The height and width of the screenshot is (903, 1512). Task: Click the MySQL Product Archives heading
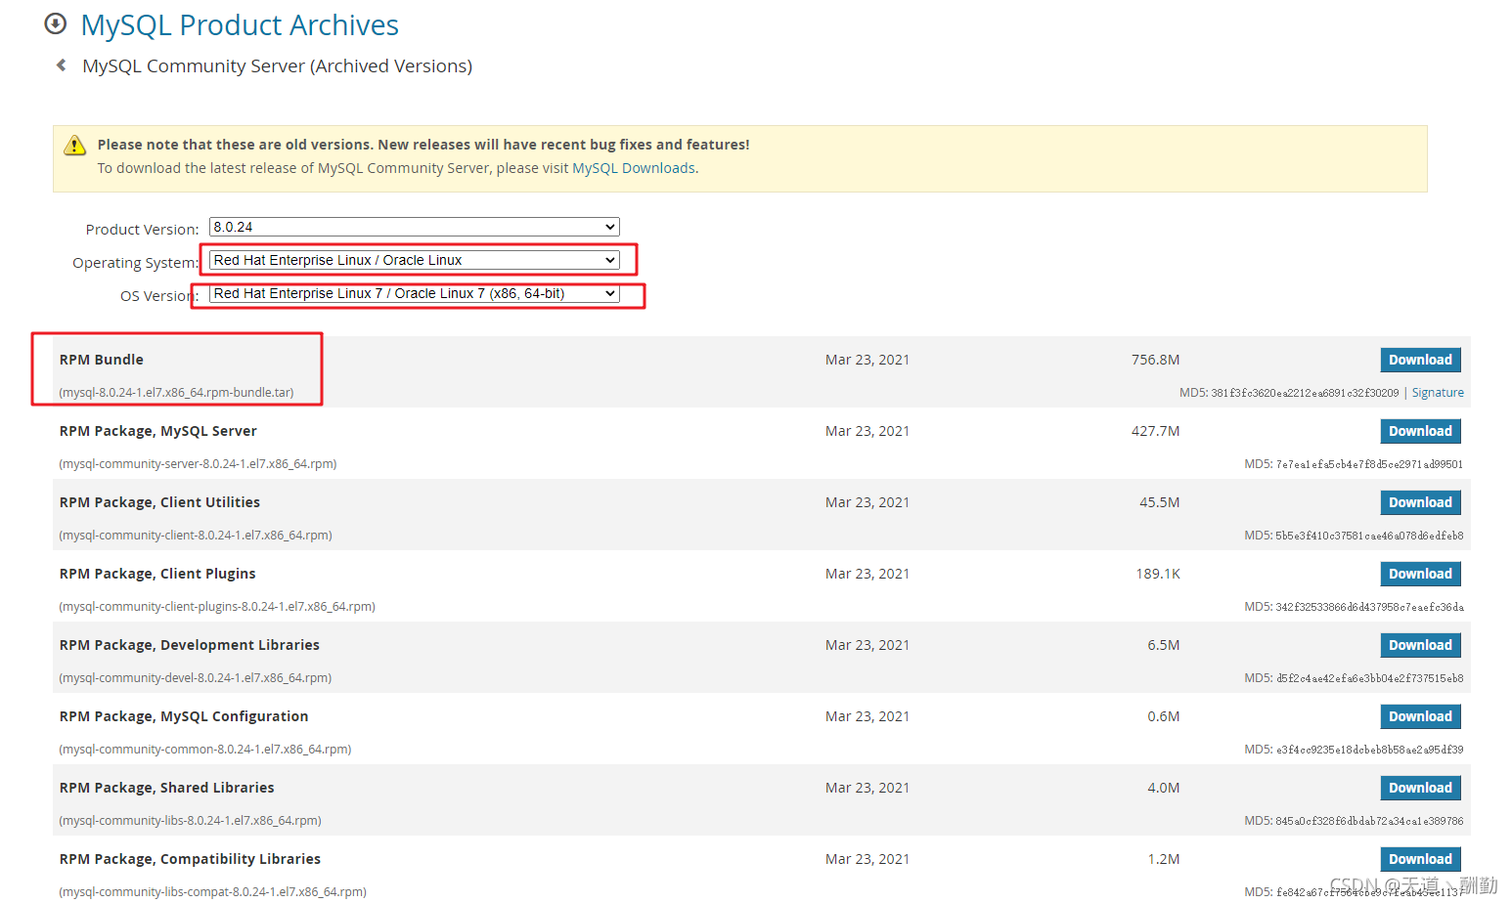tap(240, 24)
